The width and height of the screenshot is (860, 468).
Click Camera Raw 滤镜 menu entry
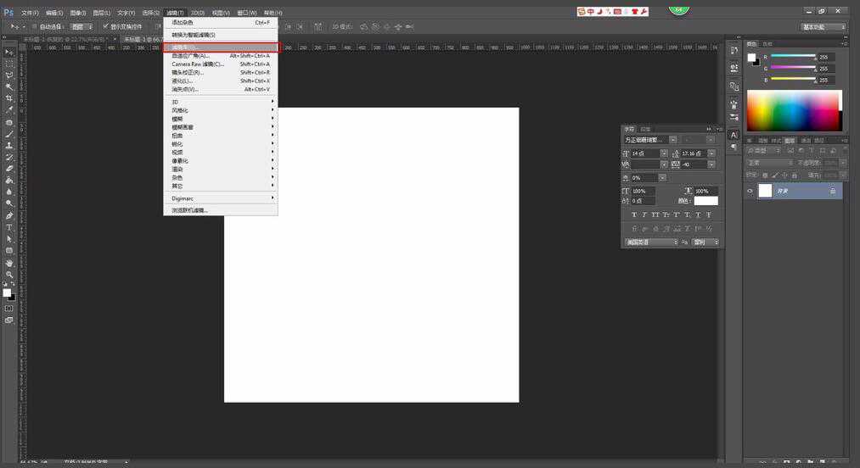(x=198, y=64)
